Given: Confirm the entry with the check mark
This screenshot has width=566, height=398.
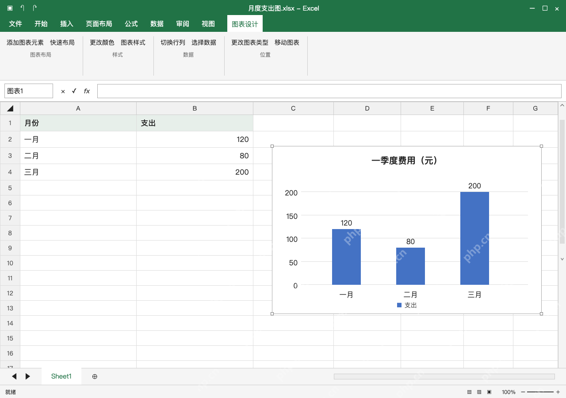Looking at the screenshot, I should pos(74,91).
